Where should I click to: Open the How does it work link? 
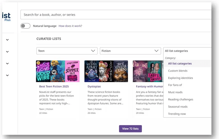(x=70, y=26)
